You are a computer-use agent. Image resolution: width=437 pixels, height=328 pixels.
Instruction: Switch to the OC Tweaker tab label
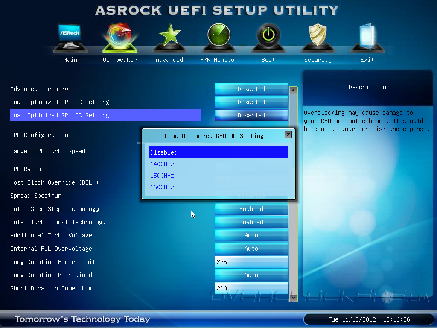[120, 60]
